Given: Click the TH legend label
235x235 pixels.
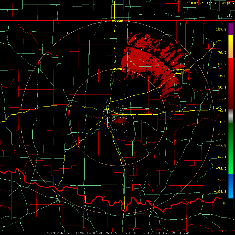Looking at the screenshot, I should click(x=224, y=203).
